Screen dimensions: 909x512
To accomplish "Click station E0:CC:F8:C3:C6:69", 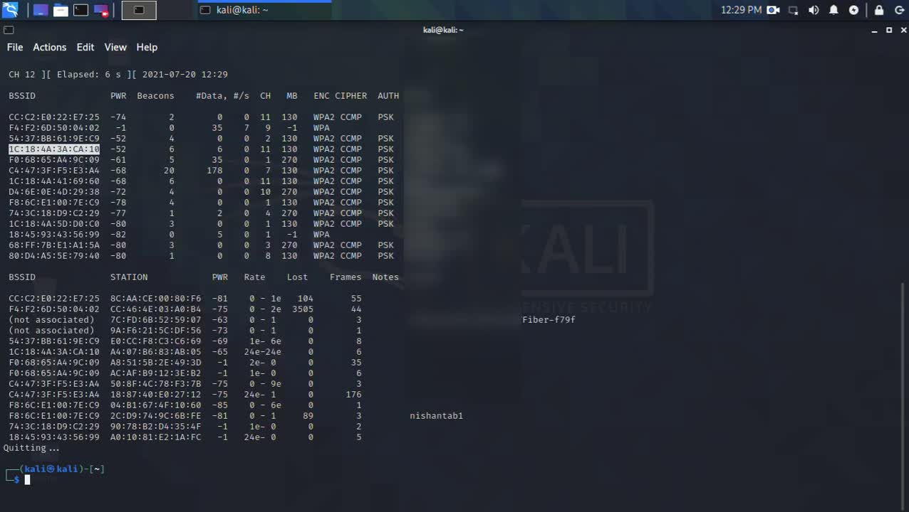I will tap(156, 341).
